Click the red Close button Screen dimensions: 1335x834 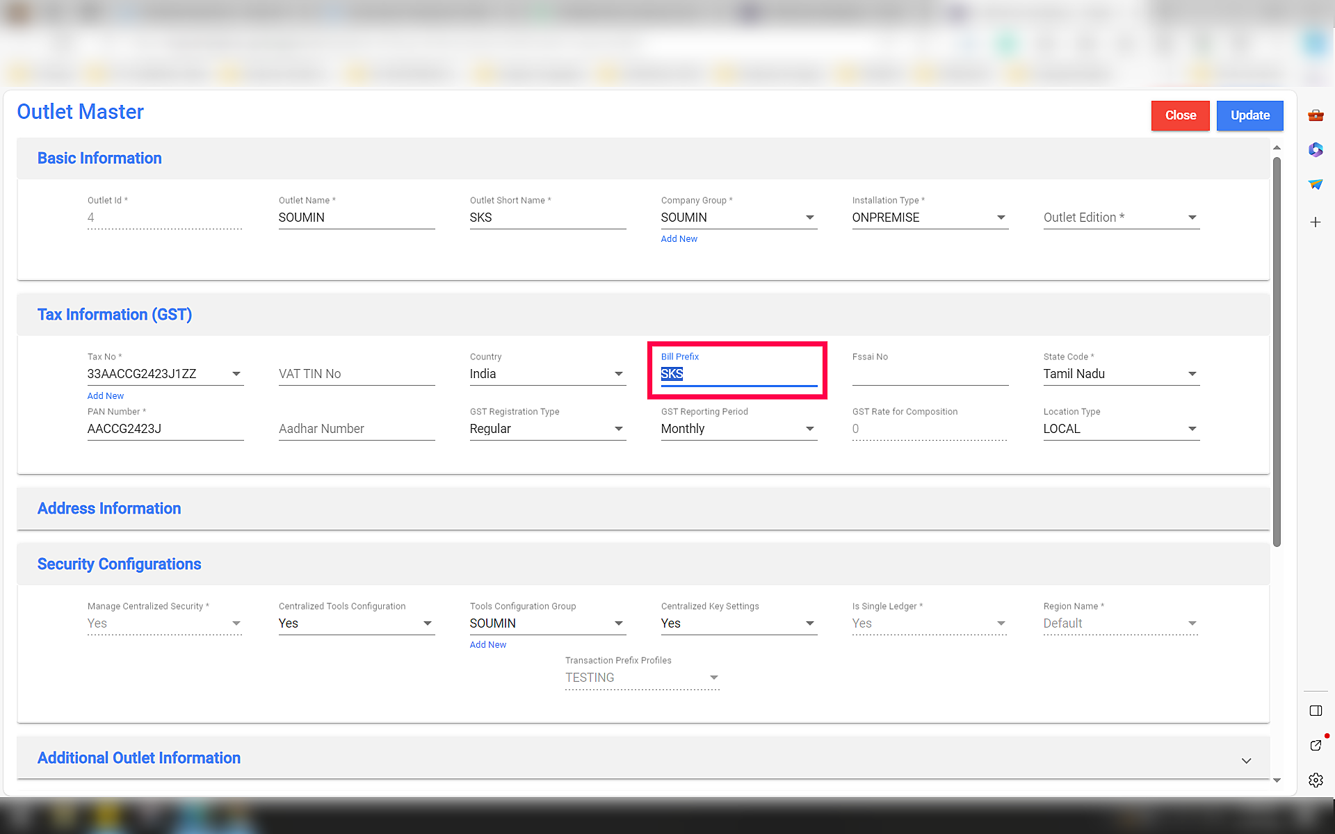tap(1180, 115)
